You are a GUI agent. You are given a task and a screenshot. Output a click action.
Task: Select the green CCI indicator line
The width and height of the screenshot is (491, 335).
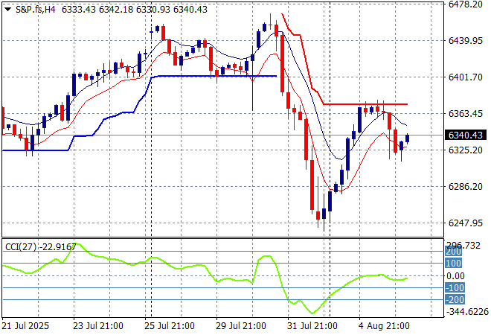(205, 278)
